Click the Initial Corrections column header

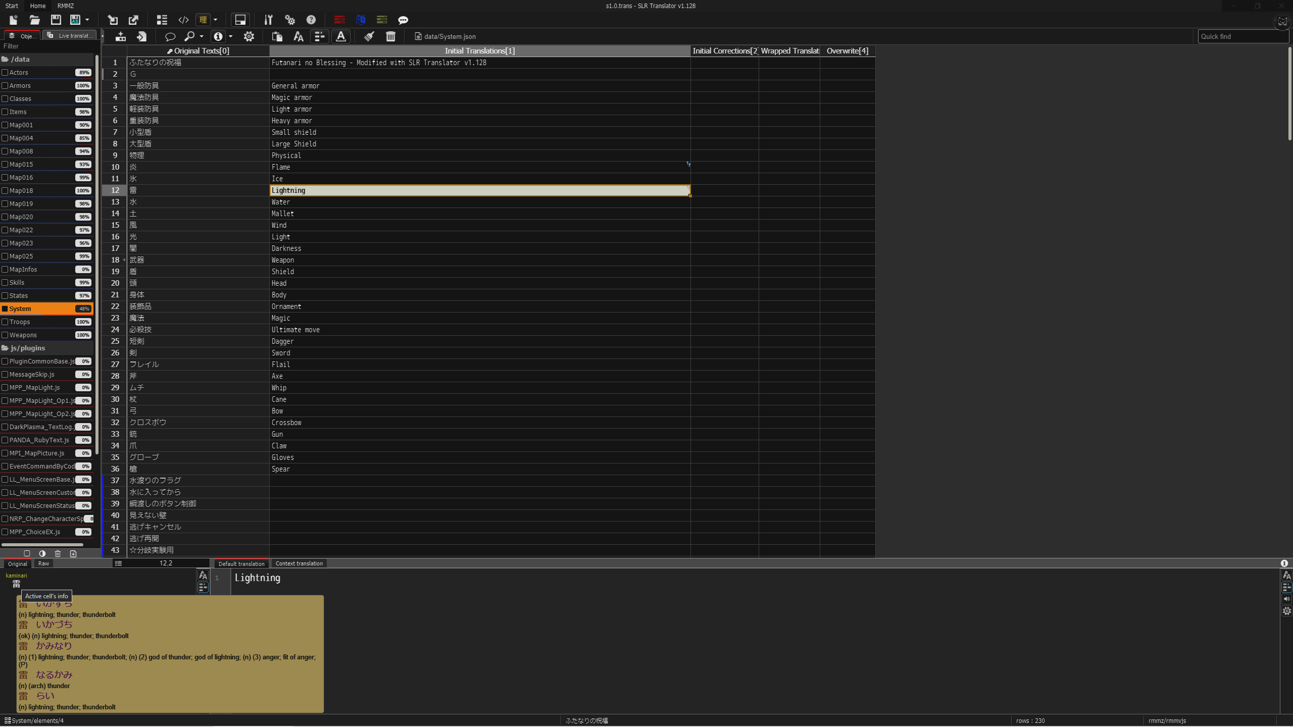click(x=724, y=51)
